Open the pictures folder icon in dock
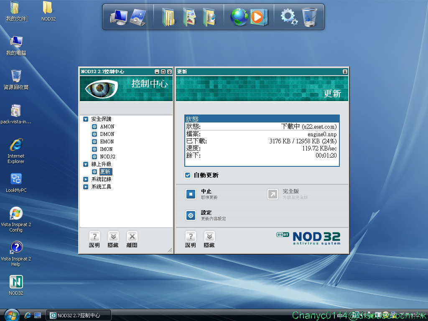 [189, 17]
